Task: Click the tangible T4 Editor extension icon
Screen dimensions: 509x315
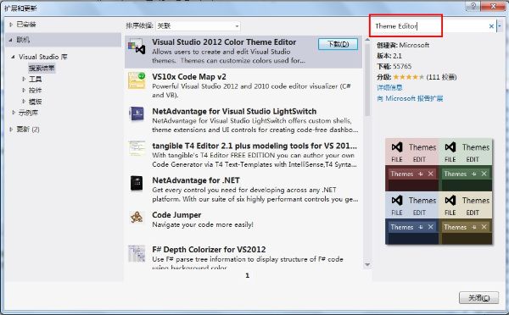Action: point(137,148)
